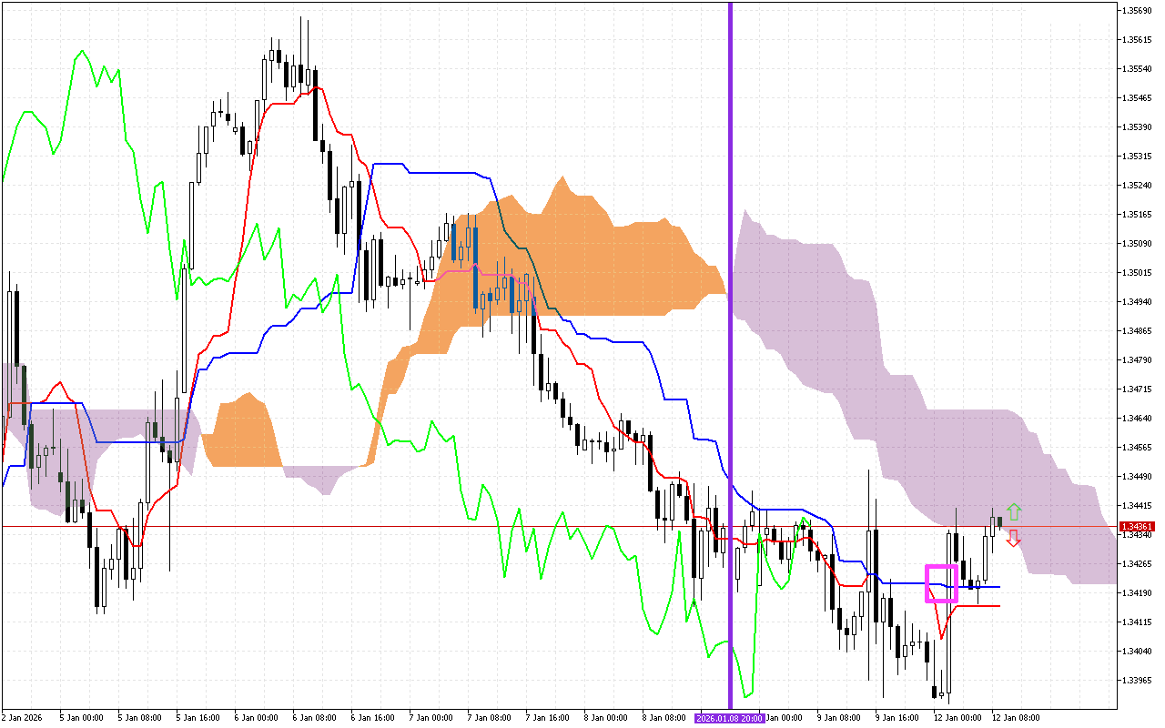
Task: Click the 12 Jan 08:00 time label
Action: click(1018, 718)
